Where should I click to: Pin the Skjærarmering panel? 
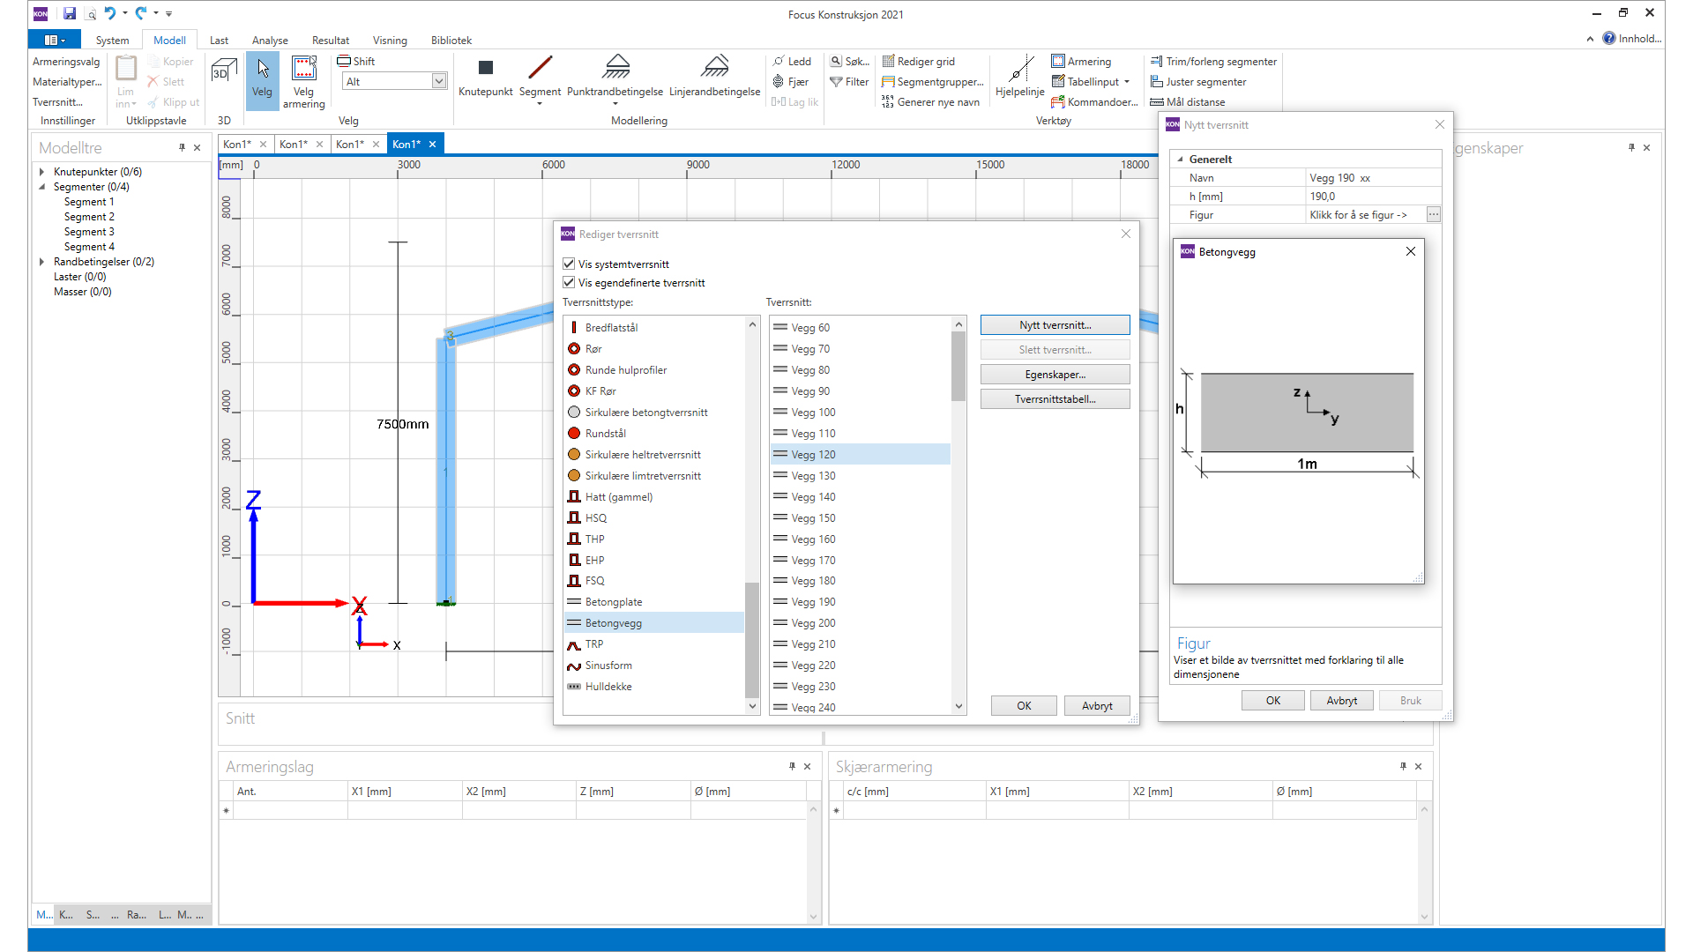(1403, 767)
